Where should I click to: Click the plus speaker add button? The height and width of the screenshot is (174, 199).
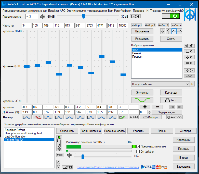click(189, 57)
